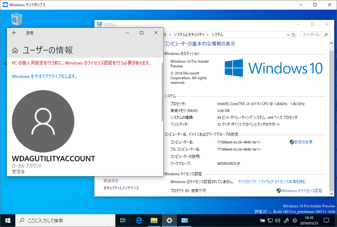
Task: Open the Action Center notifications icon
Action: (x=326, y=220)
